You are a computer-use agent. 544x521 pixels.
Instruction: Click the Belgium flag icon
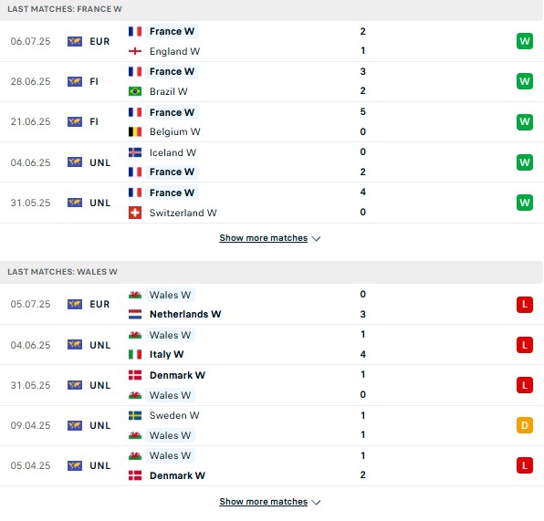click(x=135, y=131)
